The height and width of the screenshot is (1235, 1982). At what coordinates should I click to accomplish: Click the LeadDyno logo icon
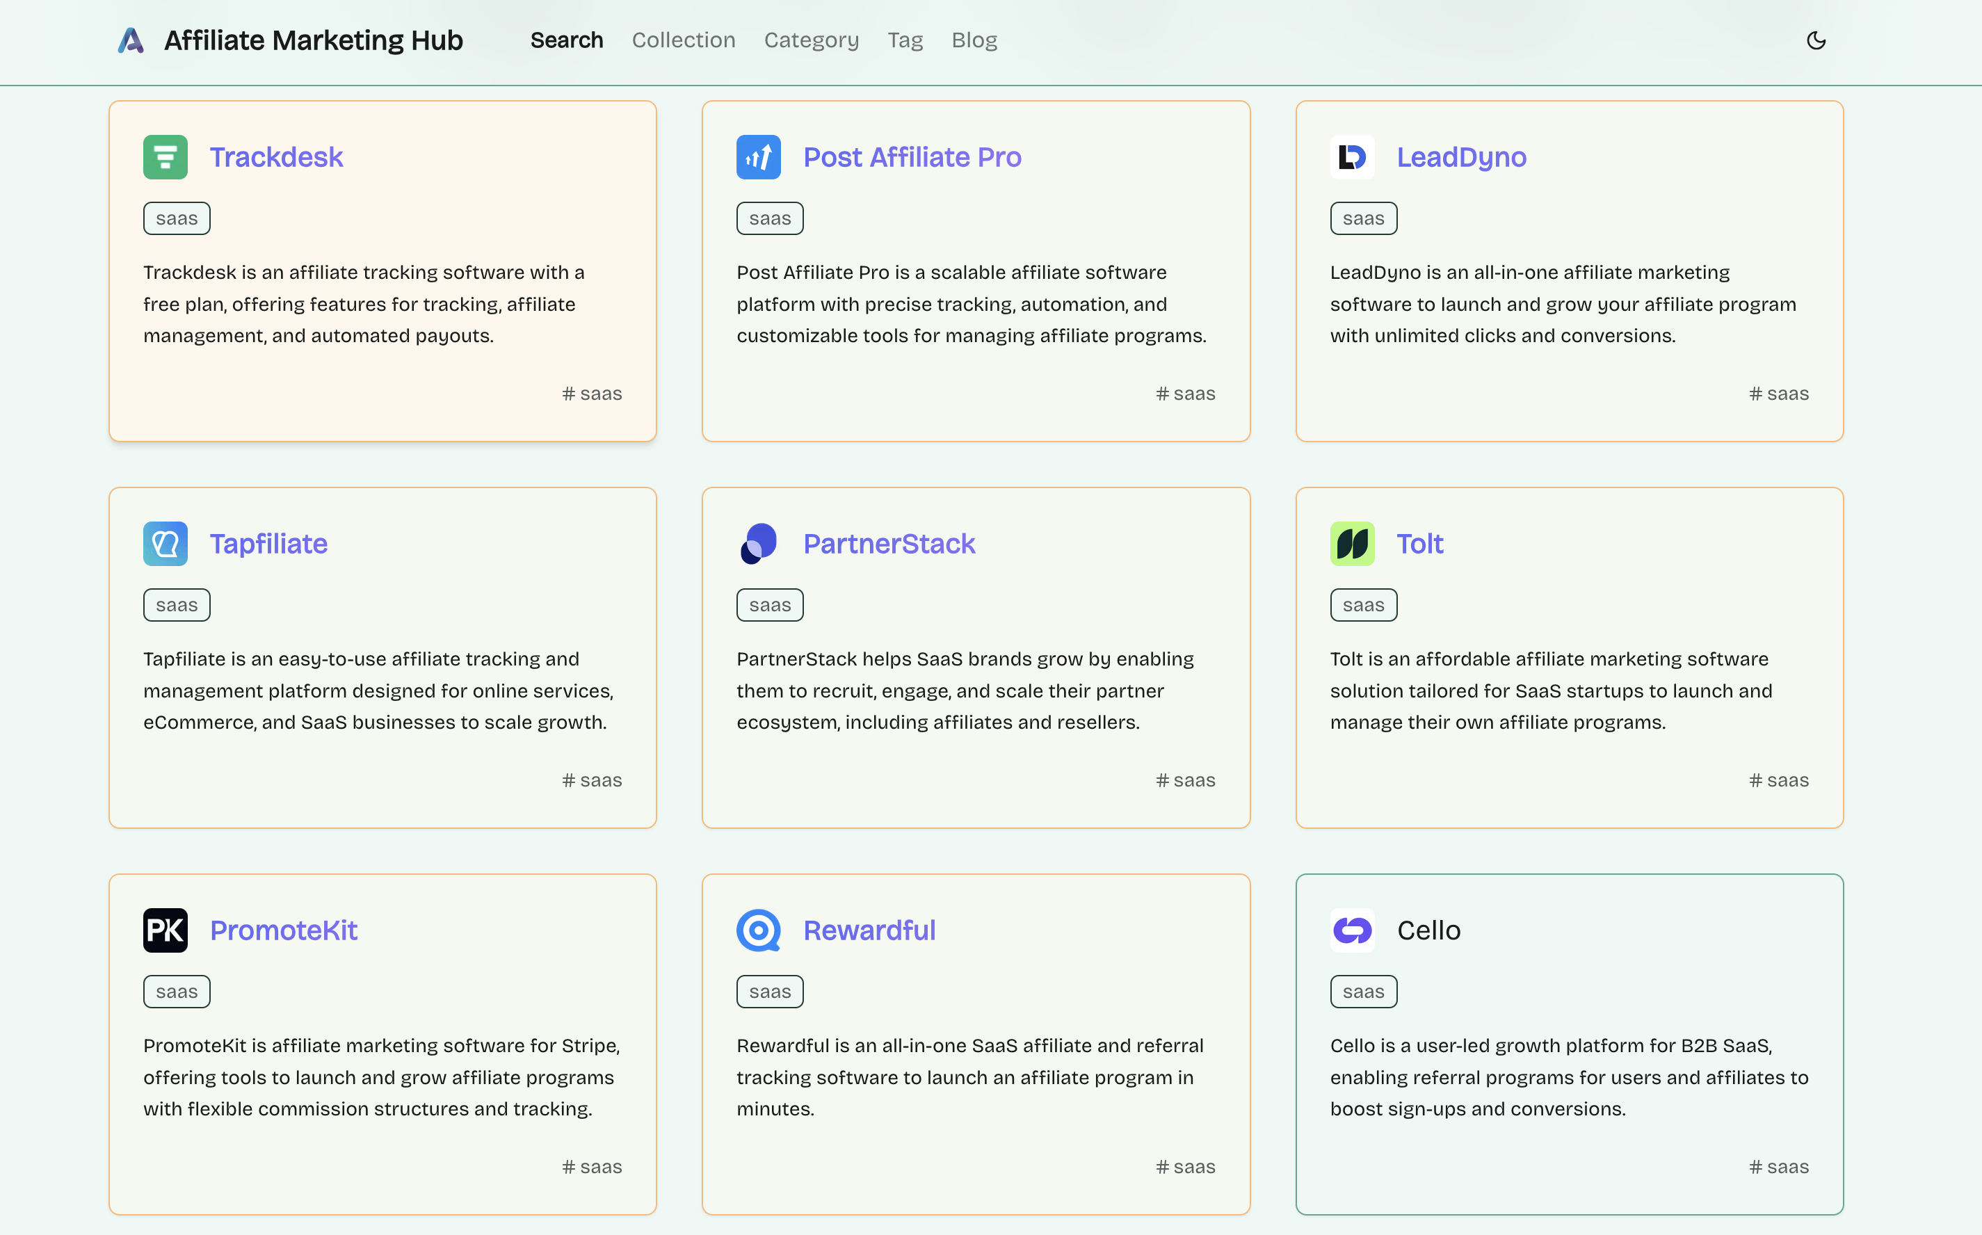point(1351,157)
